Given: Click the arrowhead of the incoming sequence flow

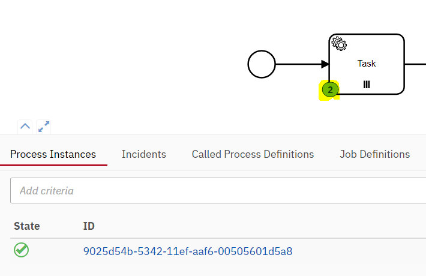Looking at the screenshot, I should 325,64.
